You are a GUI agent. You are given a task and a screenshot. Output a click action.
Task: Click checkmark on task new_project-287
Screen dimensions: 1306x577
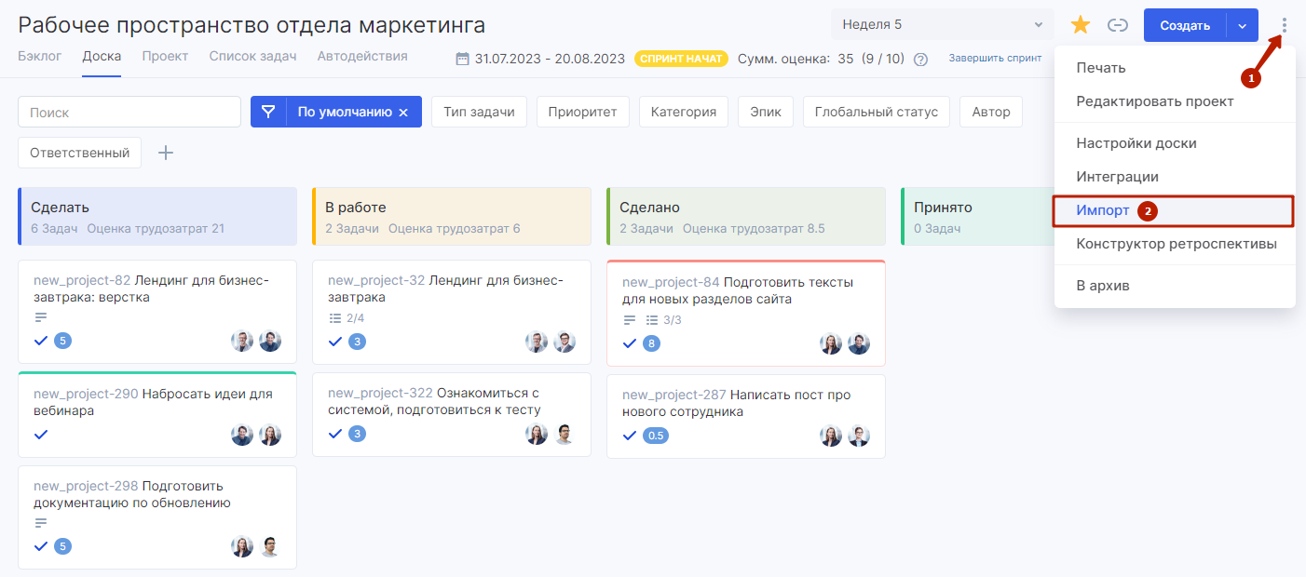630,436
